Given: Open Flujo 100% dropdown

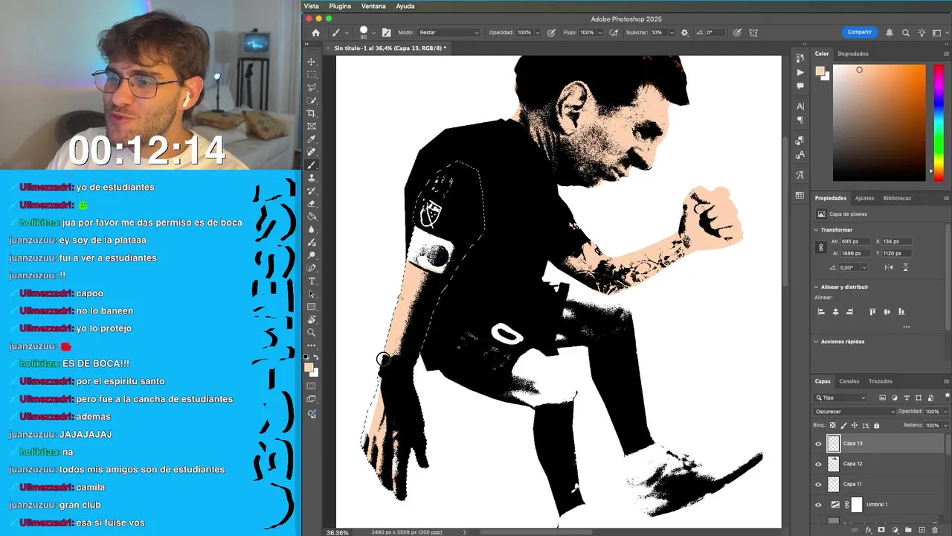Looking at the screenshot, I should click(x=602, y=33).
